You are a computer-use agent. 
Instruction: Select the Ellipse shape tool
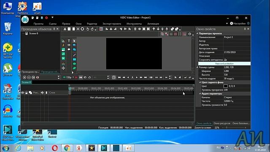click(74, 64)
